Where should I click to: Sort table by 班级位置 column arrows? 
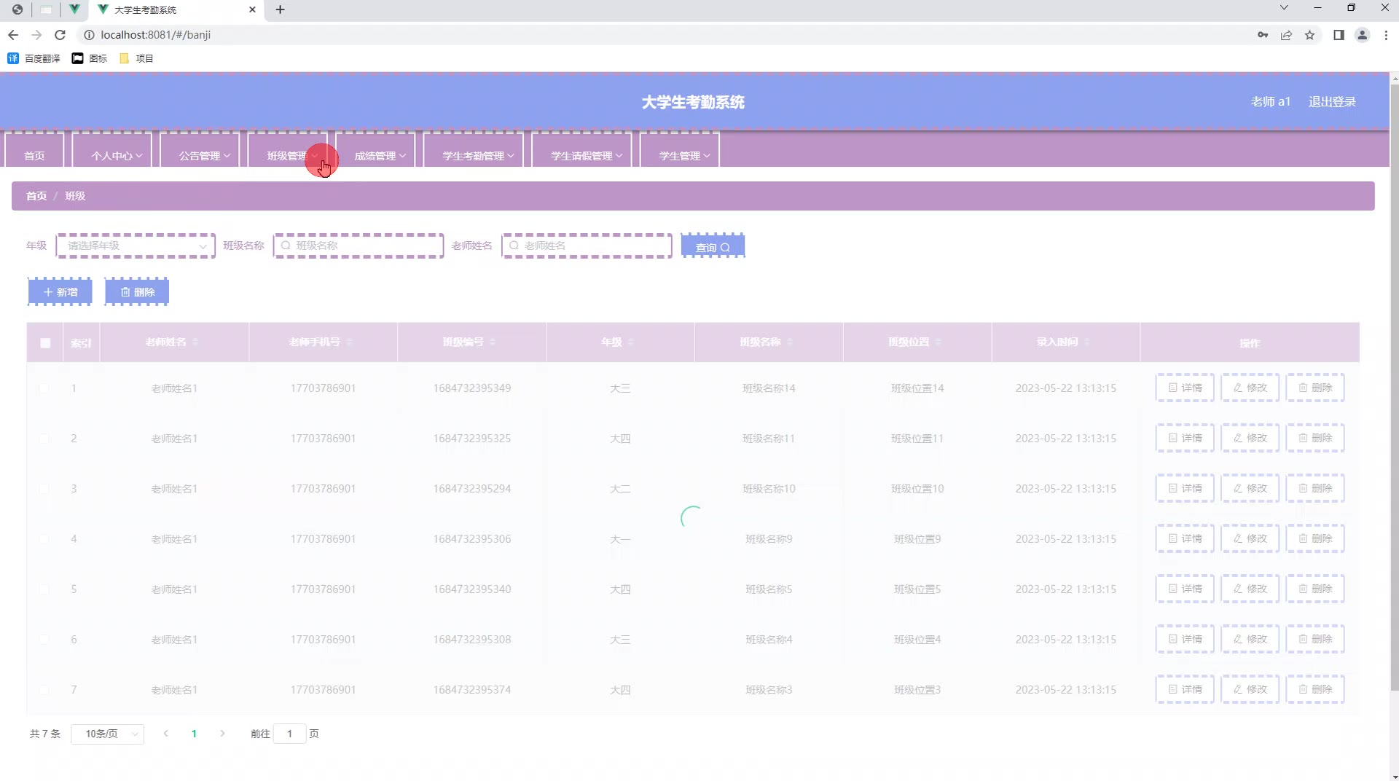(938, 342)
